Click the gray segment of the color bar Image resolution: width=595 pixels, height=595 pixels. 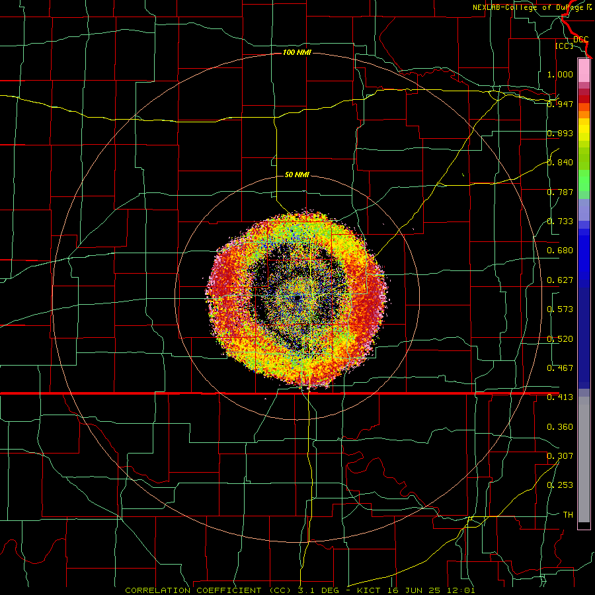tap(584, 459)
